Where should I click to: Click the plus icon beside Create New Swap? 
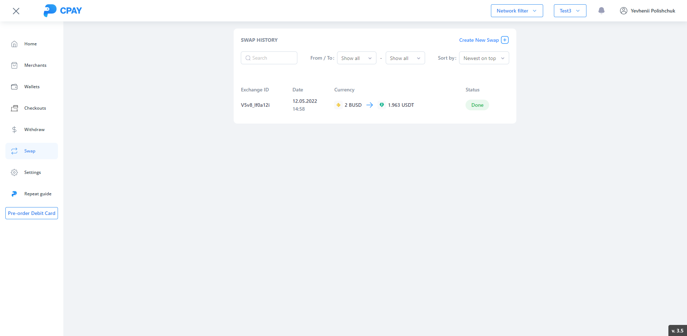505,40
